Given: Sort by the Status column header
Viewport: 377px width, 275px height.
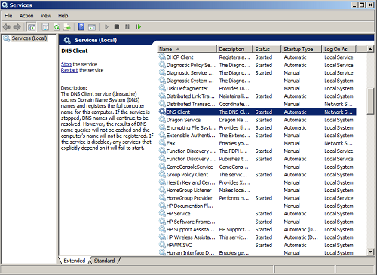Looking at the screenshot, I should click(x=266, y=49).
